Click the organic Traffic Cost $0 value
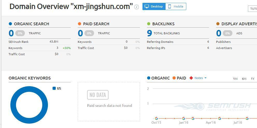The image size is (257, 128). pyautogui.click(x=56, y=54)
